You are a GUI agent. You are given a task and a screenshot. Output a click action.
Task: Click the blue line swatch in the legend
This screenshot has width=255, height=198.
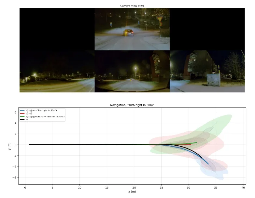[x=22, y=110]
